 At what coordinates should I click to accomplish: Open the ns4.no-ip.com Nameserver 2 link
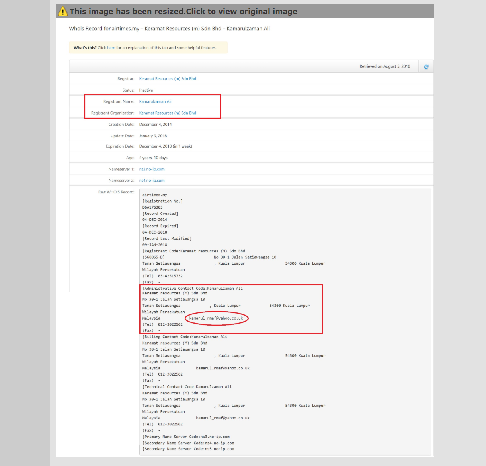(152, 181)
